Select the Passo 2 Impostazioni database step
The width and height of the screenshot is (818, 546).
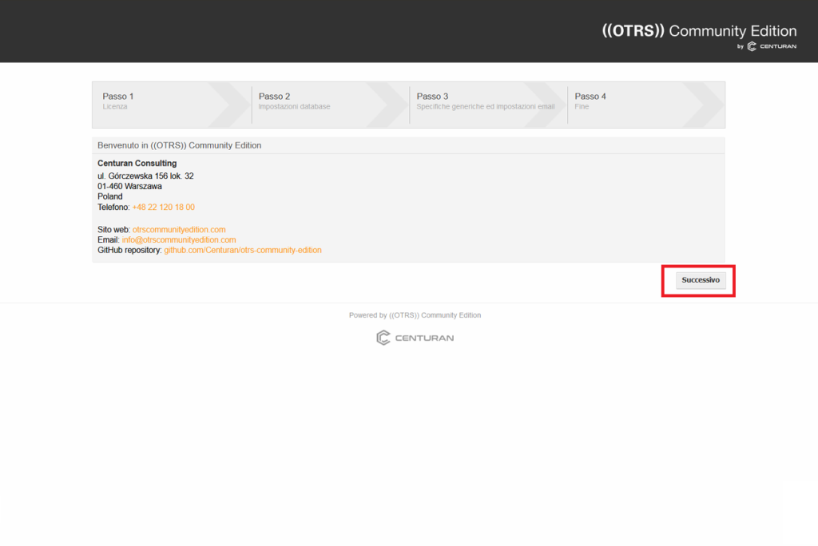click(330, 105)
